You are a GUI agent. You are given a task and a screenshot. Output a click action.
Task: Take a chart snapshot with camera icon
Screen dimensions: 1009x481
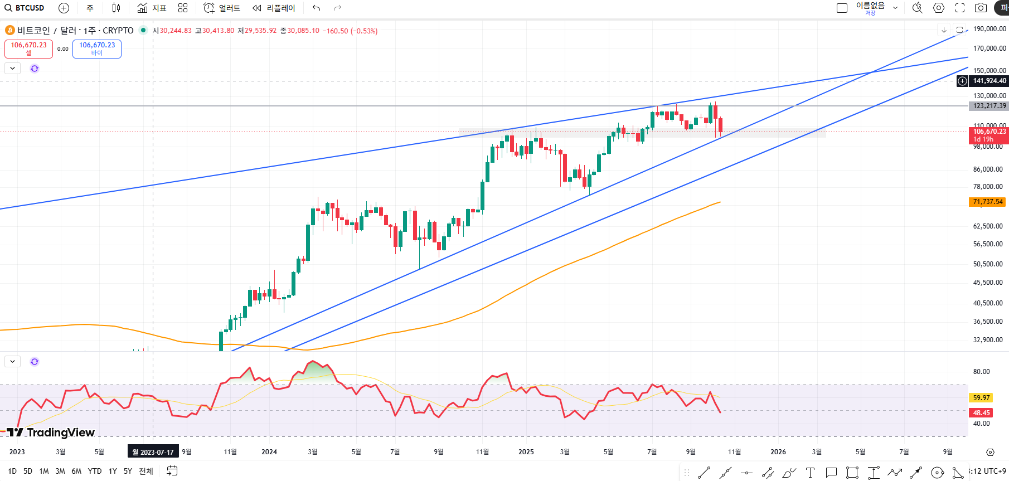[x=981, y=8]
